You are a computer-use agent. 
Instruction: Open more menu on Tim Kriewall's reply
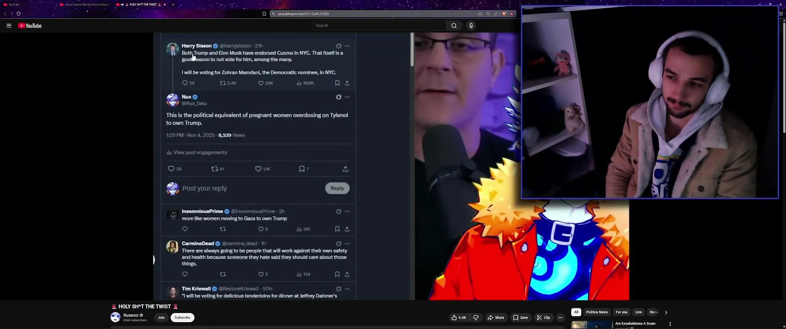[347, 289]
